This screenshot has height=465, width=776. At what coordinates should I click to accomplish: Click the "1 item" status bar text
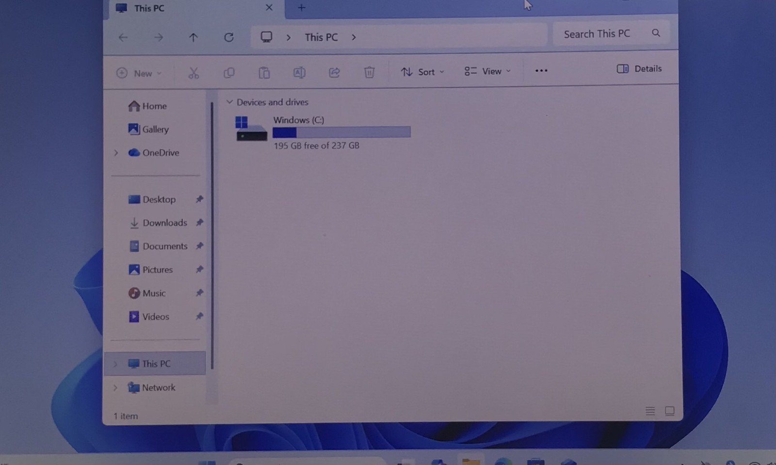126,416
